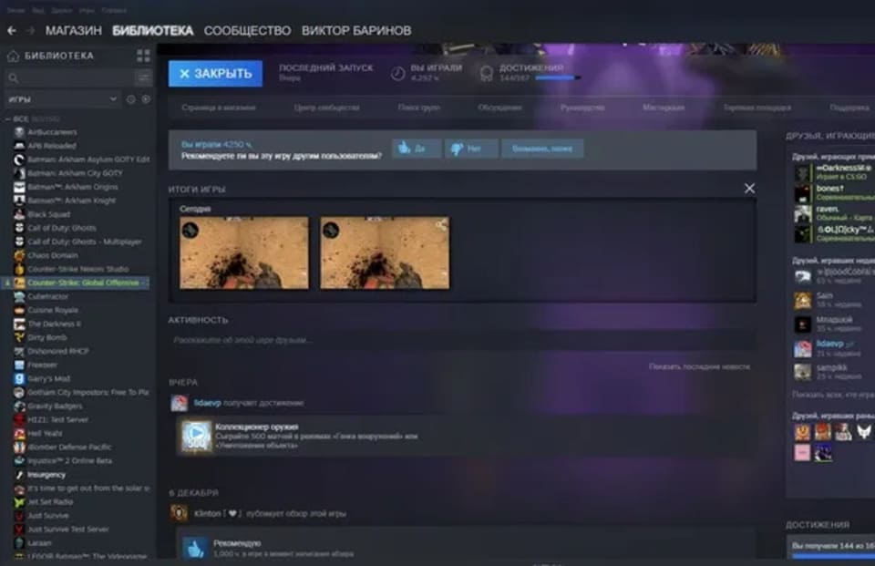Open the discussions tab
The image size is (875, 566).
coord(500,108)
